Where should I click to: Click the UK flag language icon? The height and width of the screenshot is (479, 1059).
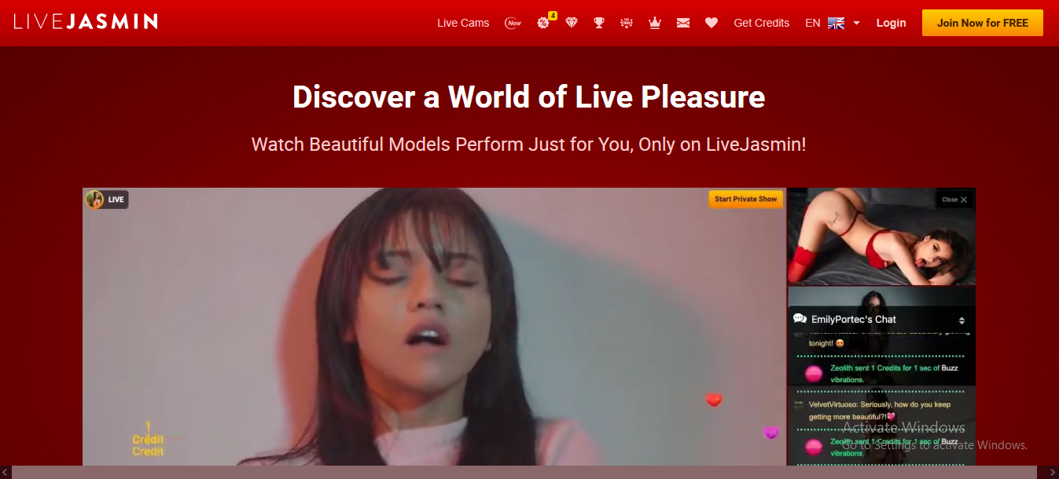click(x=837, y=23)
